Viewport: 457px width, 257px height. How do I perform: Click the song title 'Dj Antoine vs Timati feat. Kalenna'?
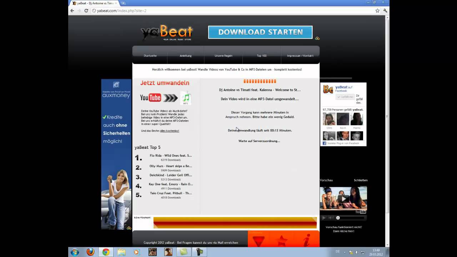(260, 90)
